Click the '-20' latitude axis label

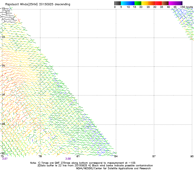pyautogui.click(x=2, y=153)
